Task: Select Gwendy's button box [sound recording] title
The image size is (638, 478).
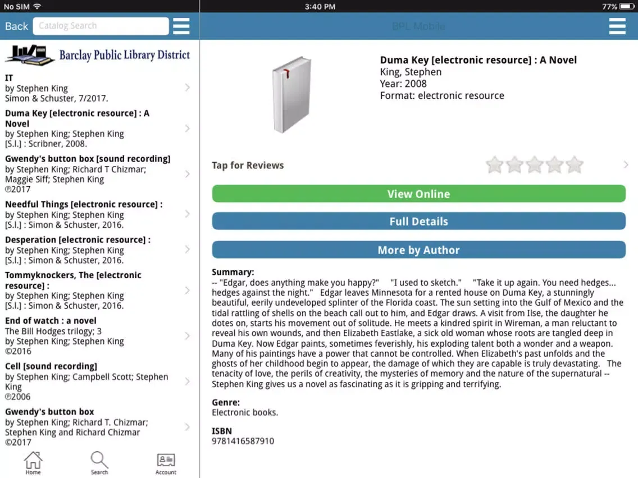Action: pyautogui.click(x=88, y=159)
